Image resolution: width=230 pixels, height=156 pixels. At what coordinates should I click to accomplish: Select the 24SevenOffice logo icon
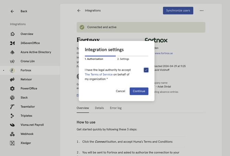[12, 43]
